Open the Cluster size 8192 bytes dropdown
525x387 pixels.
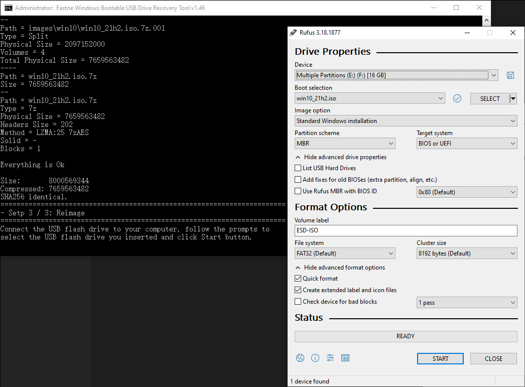pyautogui.click(x=467, y=253)
